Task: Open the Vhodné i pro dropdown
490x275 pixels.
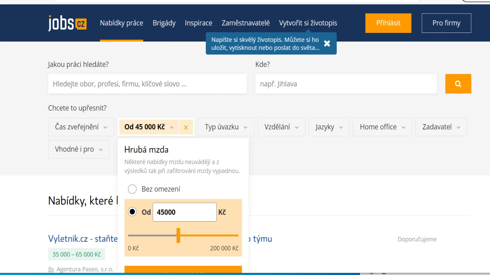Action: pyautogui.click(x=79, y=149)
